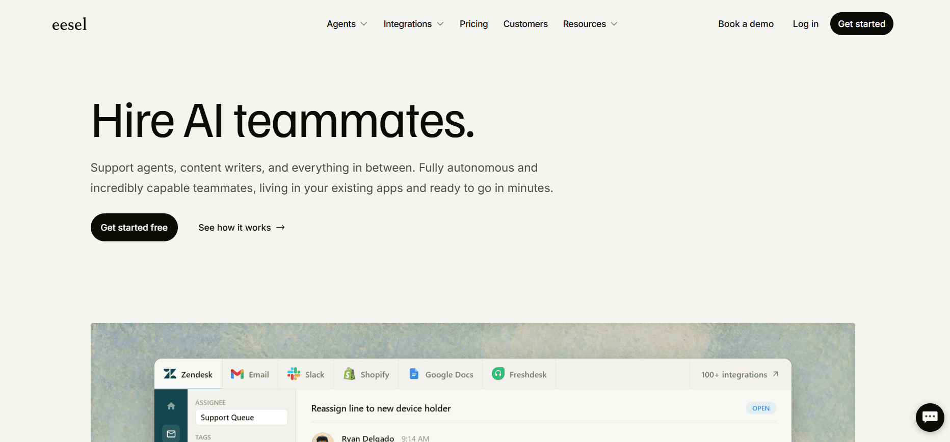The image size is (950, 442).
Task: Click the Google Docs file icon
Action: click(x=414, y=374)
